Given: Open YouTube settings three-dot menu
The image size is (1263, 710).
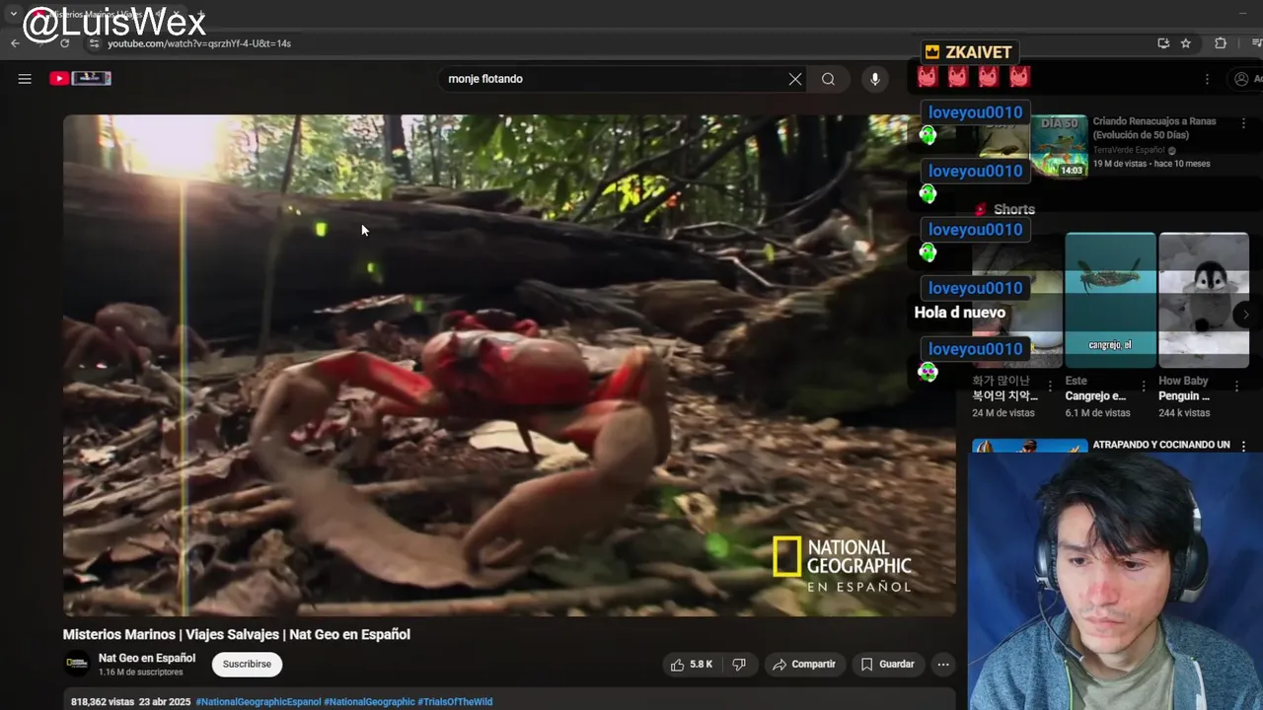Looking at the screenshot, I should coord(1206,79).
